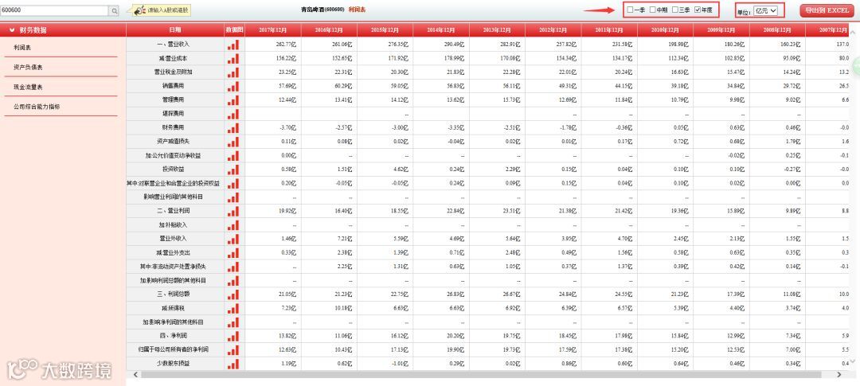View bar chart icon of 管理费用 row

coord(233,99)
